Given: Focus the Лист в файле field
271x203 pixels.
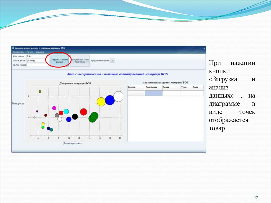Looking at the screenshot, I should (x=37, y=61).
